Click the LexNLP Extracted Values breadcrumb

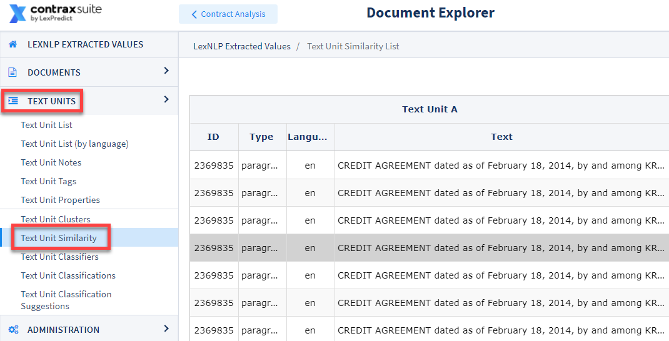(x=242, y=46)
